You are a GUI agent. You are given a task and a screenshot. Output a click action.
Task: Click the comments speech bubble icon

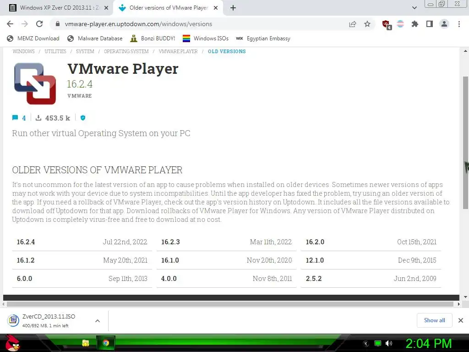click(15, 118)
